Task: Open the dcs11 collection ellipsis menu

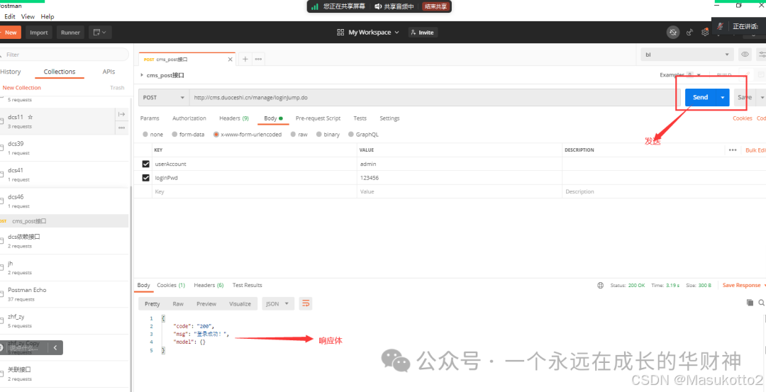Action: point(122,128)
